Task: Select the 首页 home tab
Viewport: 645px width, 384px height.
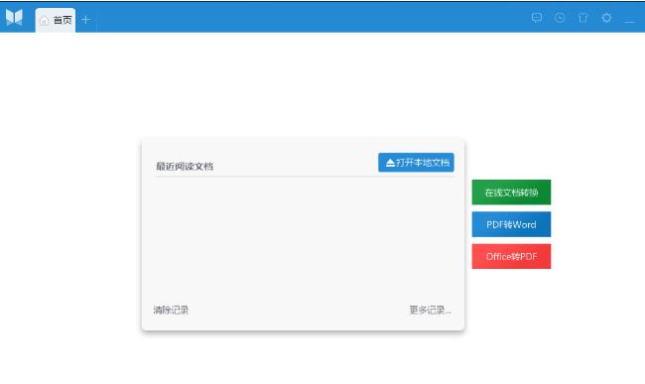Action: pyautogui.click(x=56, y=20)
